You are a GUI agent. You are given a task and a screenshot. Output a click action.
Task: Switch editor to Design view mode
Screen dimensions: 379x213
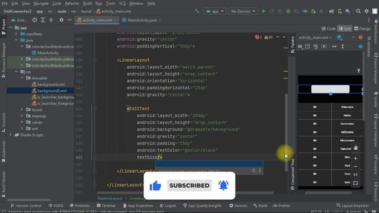coord(362,28)
